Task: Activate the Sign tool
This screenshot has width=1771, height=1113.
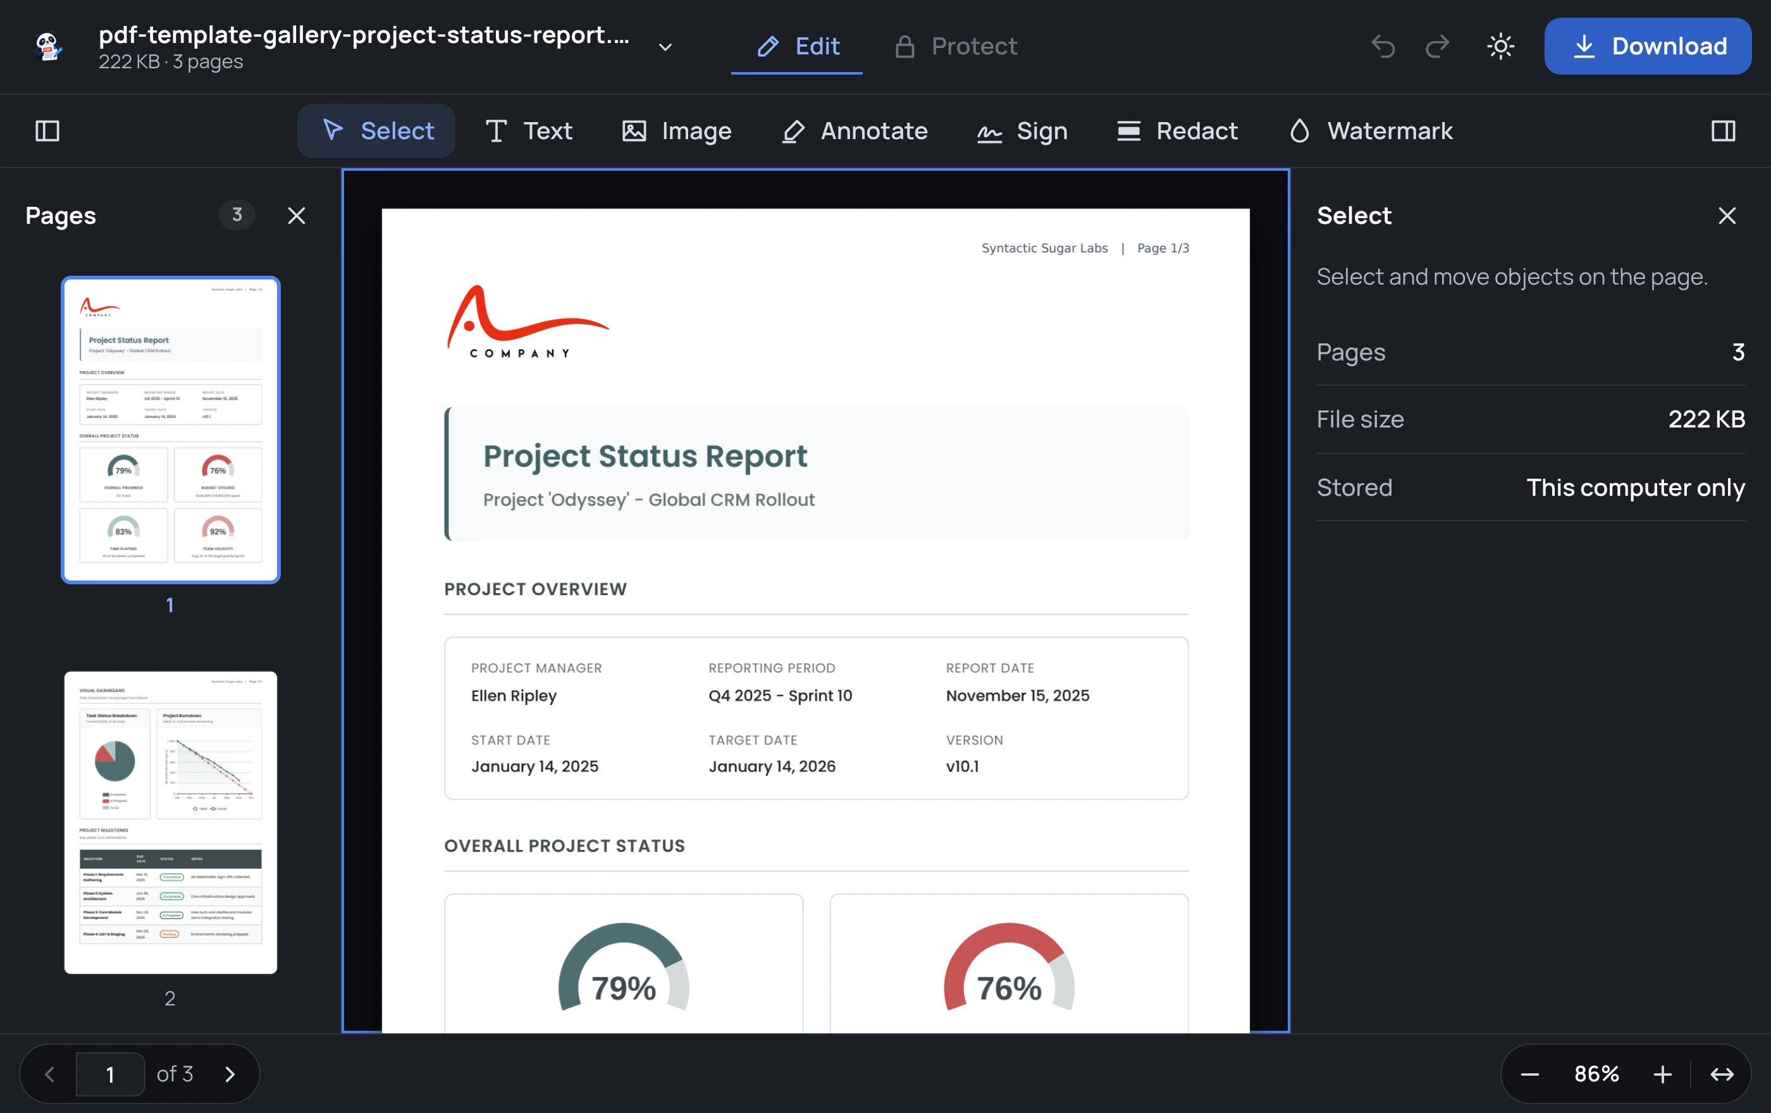Action: pos(1021,131)
